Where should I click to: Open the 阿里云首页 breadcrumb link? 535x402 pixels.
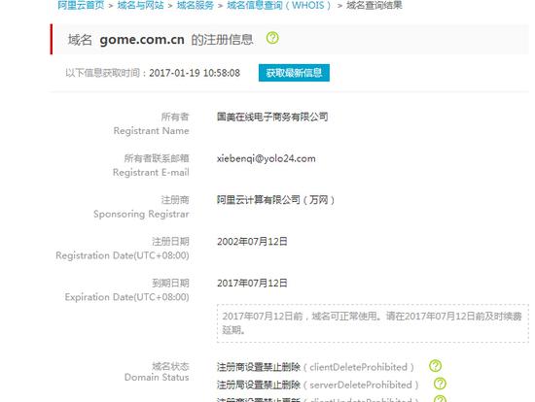point(81,5)
